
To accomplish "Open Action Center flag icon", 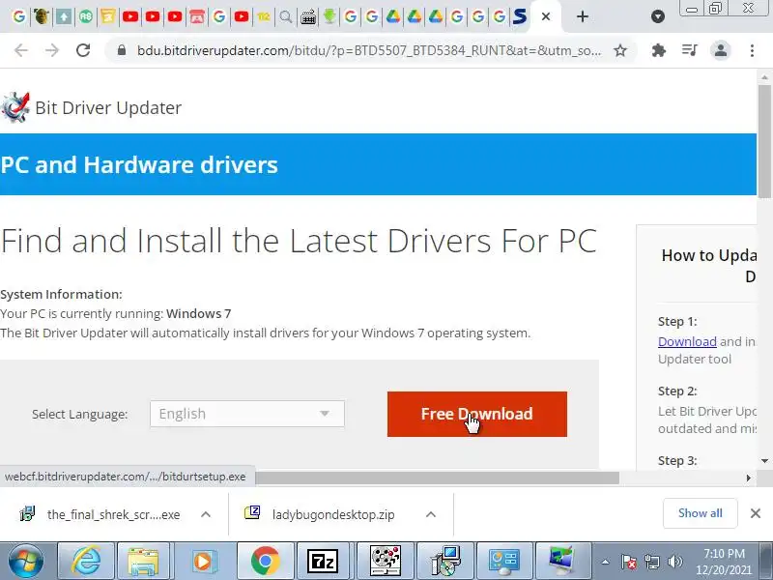I will tap(629, 562).
